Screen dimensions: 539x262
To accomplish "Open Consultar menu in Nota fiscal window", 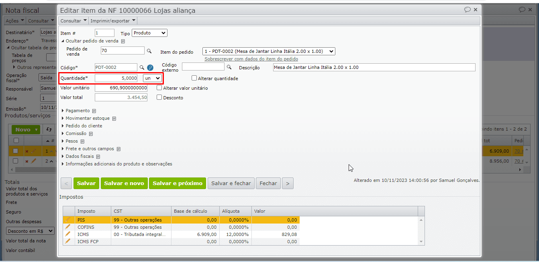I will (41, 21).
